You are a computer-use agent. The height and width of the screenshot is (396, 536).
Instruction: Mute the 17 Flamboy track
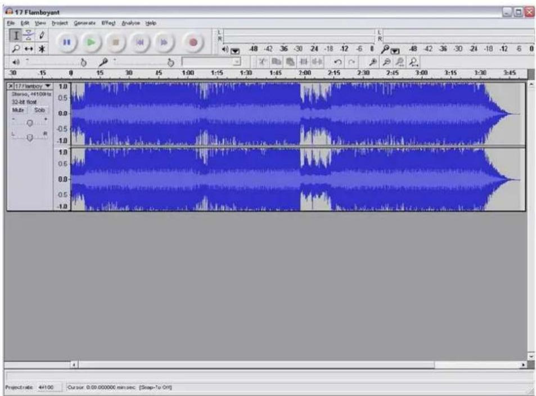18,110
